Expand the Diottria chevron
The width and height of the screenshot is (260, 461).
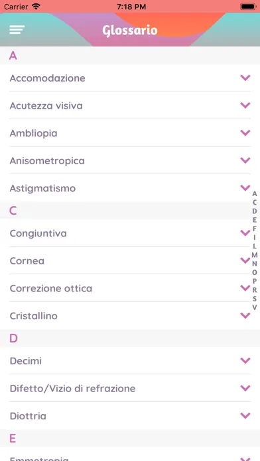tap(245, 416)
